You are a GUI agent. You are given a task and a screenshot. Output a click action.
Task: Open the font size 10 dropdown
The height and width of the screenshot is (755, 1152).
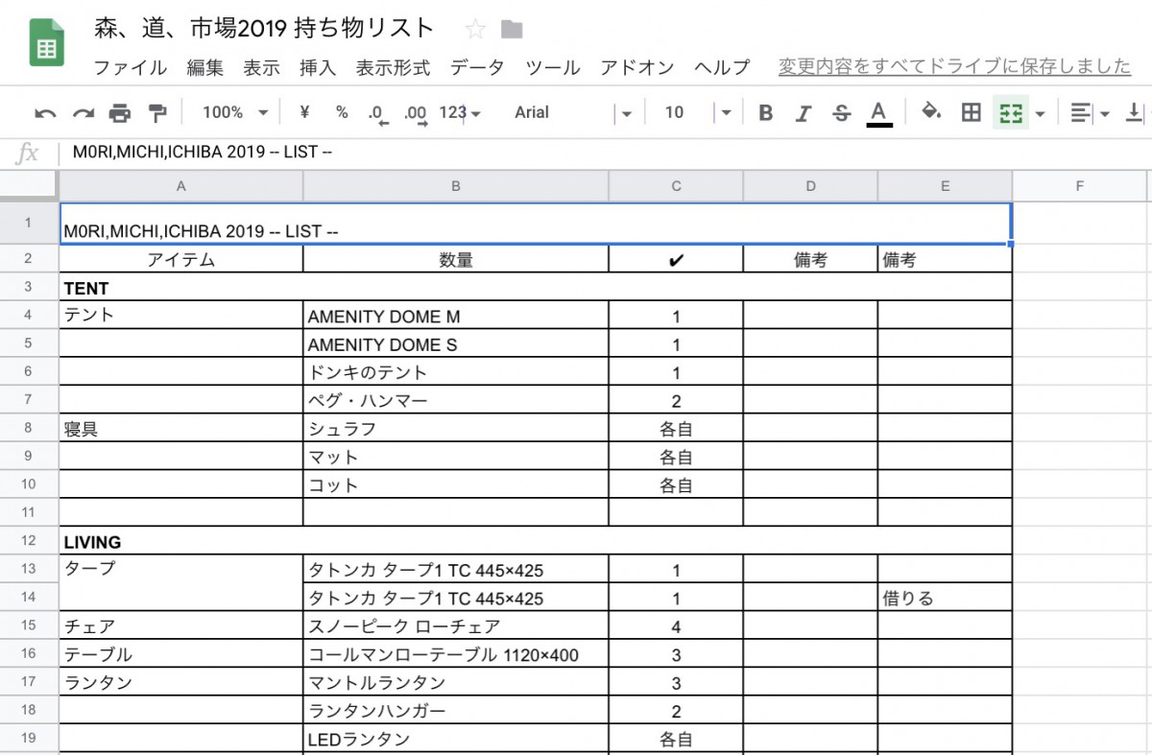[698, 112]
